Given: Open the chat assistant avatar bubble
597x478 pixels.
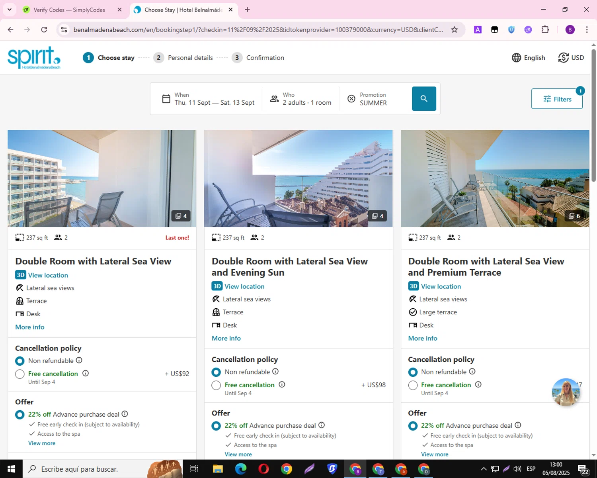Looking at the screenshot, I should tap(566, 392).
